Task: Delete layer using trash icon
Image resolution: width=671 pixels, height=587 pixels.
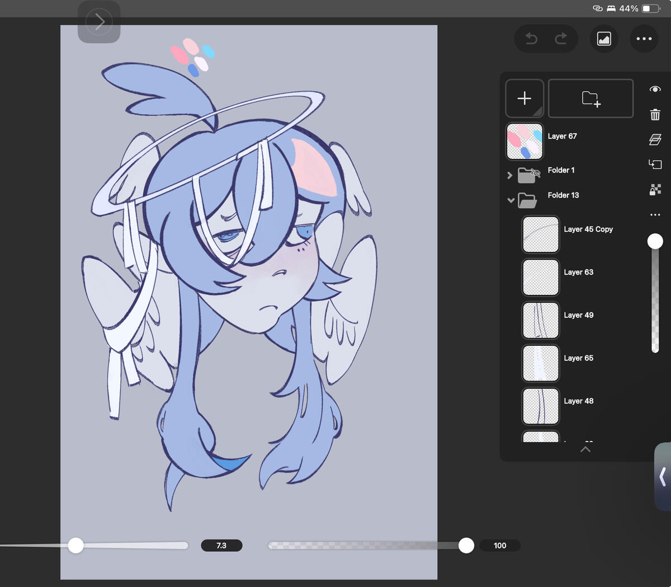Action: click(655, 115)
